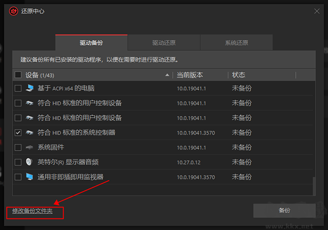Screen dimensions: 328x230
Task: Uncheck the 符合 HID 标准的系统控制器 checkbox
Action: point(18,133)
